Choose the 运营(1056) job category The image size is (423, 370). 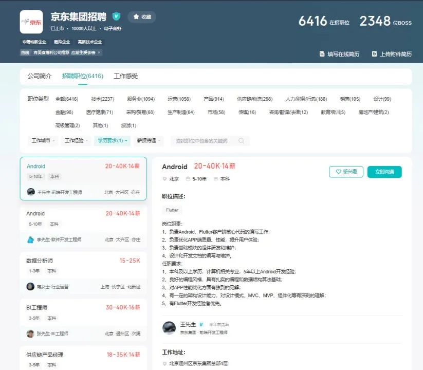click(x=179, y=99)
